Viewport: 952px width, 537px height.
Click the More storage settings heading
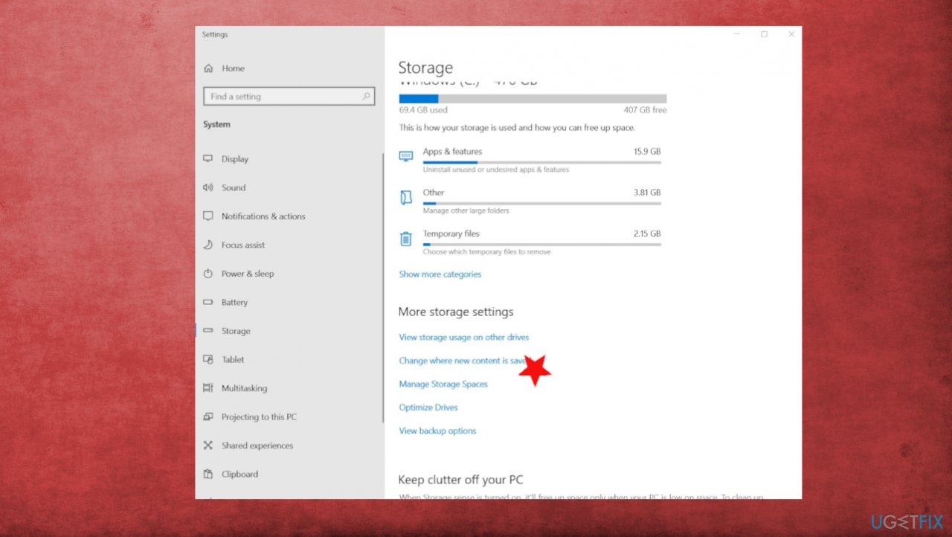[x=456, y=312]
